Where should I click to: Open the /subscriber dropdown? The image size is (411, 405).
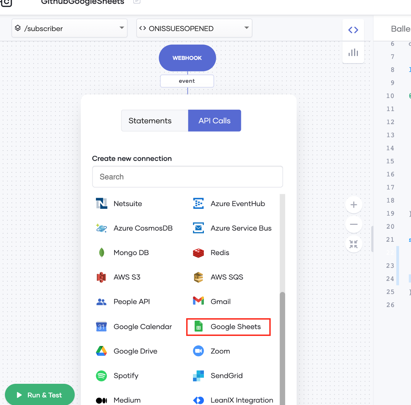(69, 28)
